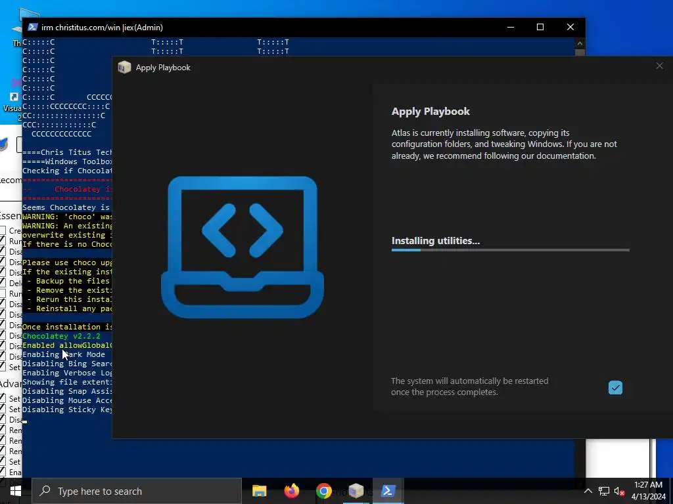Minimize the PowerShell admin window
673x504 pixels.
click(510, 27)
